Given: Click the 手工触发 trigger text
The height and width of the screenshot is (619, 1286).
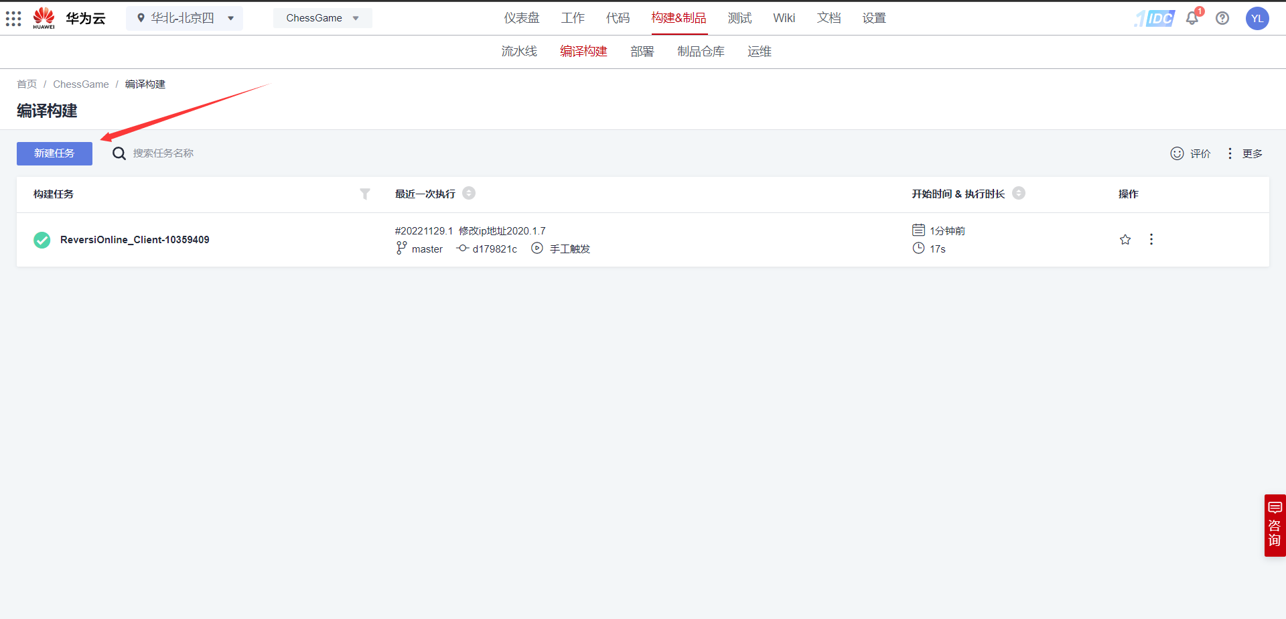Looking at the screenshot, I should click(570, 249).
